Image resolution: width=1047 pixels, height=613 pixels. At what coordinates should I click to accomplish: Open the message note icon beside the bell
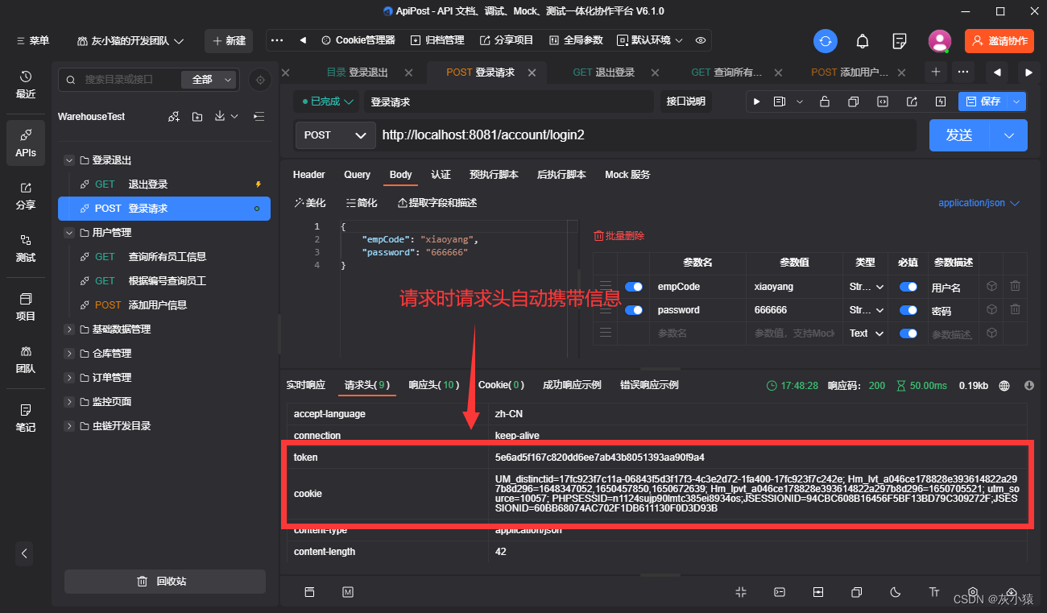pyautogui.click(x=900, y=40)
